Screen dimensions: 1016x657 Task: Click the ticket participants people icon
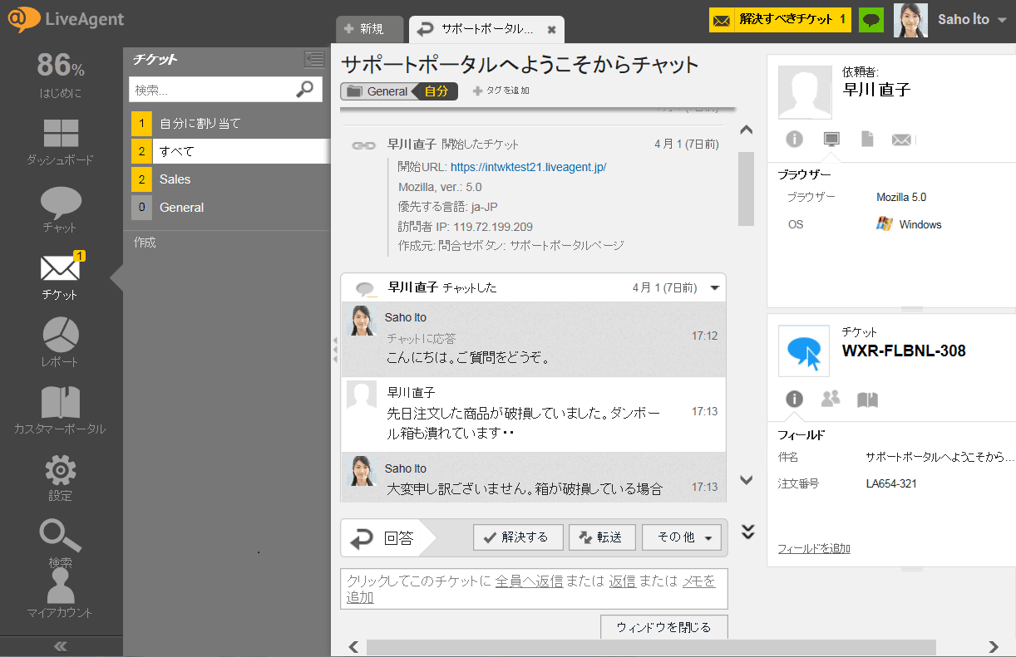click(831, 400)
